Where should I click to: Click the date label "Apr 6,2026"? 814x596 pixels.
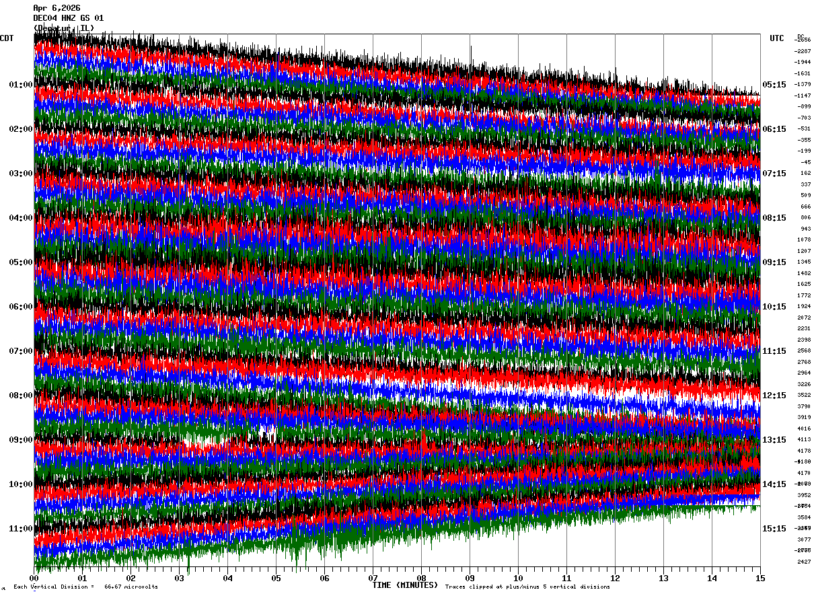(x=57, y=8)
